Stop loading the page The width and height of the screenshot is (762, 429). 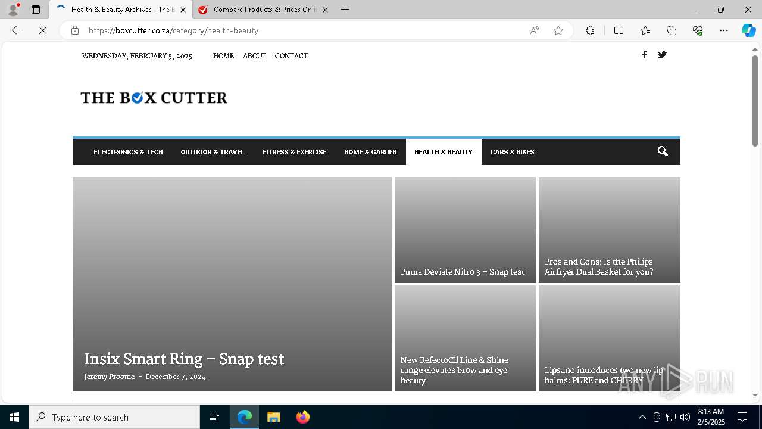coord(43,30)
